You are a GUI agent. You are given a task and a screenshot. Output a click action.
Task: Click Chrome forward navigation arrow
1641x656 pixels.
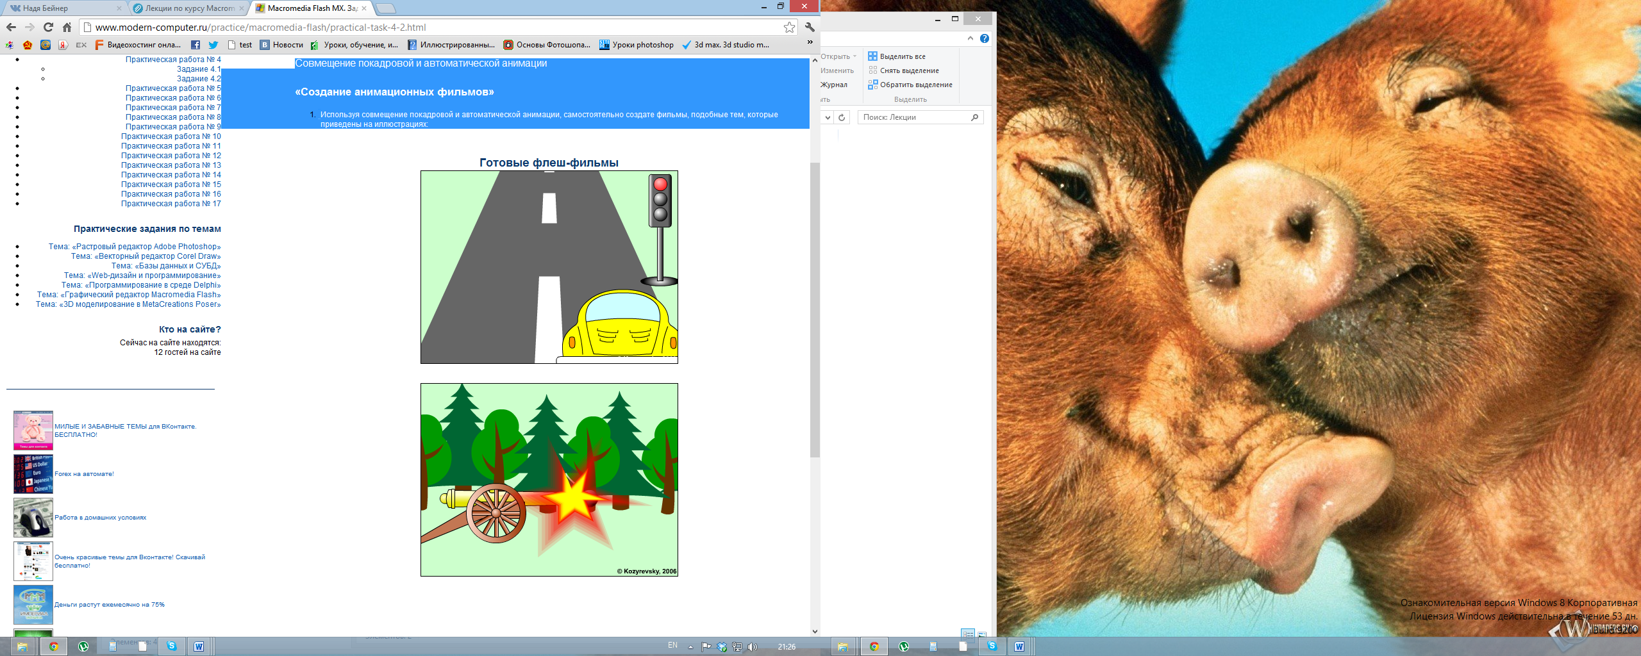click(29, 27)
